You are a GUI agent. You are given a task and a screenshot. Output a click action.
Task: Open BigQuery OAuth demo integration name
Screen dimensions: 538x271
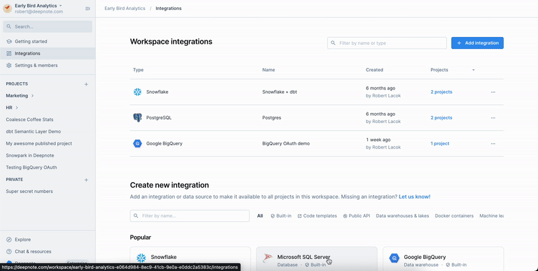(x=286, y=144)
